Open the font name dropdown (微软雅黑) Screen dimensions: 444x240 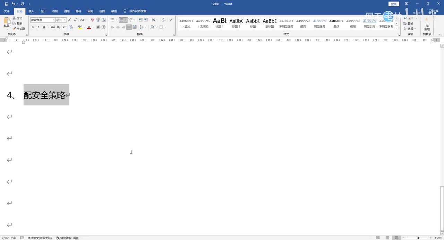[x=53, y=20]
